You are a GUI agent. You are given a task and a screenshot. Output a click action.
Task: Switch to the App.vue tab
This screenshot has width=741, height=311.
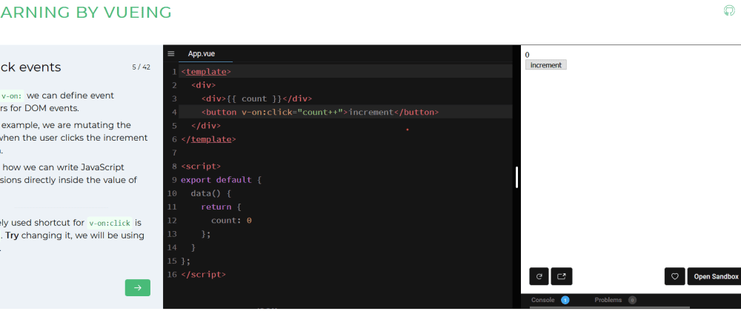(202, 54)
